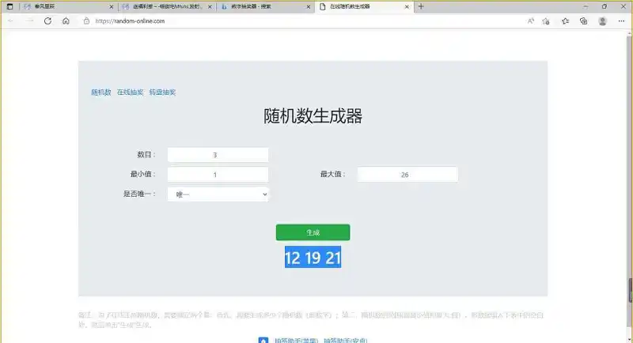Open the browser settings and more (...) menu

621,21
